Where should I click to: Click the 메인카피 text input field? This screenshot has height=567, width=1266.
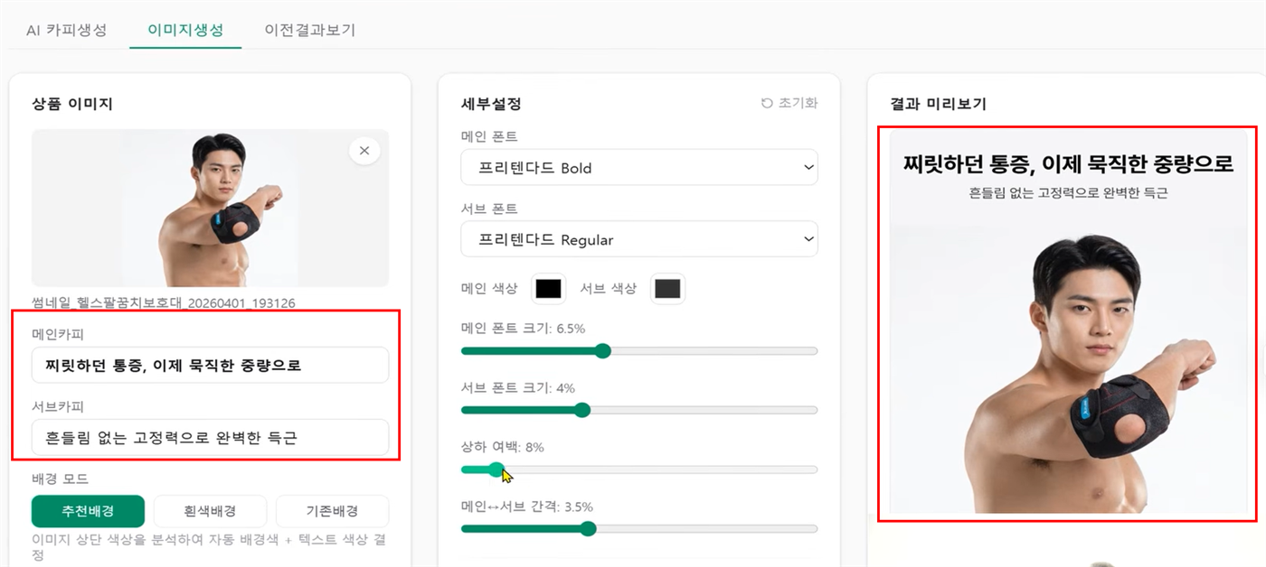(210, 365)
